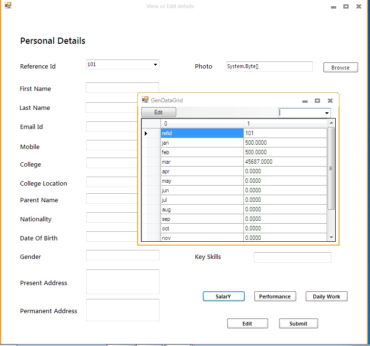The width and height of the screenshot is (370, 346).
Task: Select the apr cell
Action: (202, 171)
